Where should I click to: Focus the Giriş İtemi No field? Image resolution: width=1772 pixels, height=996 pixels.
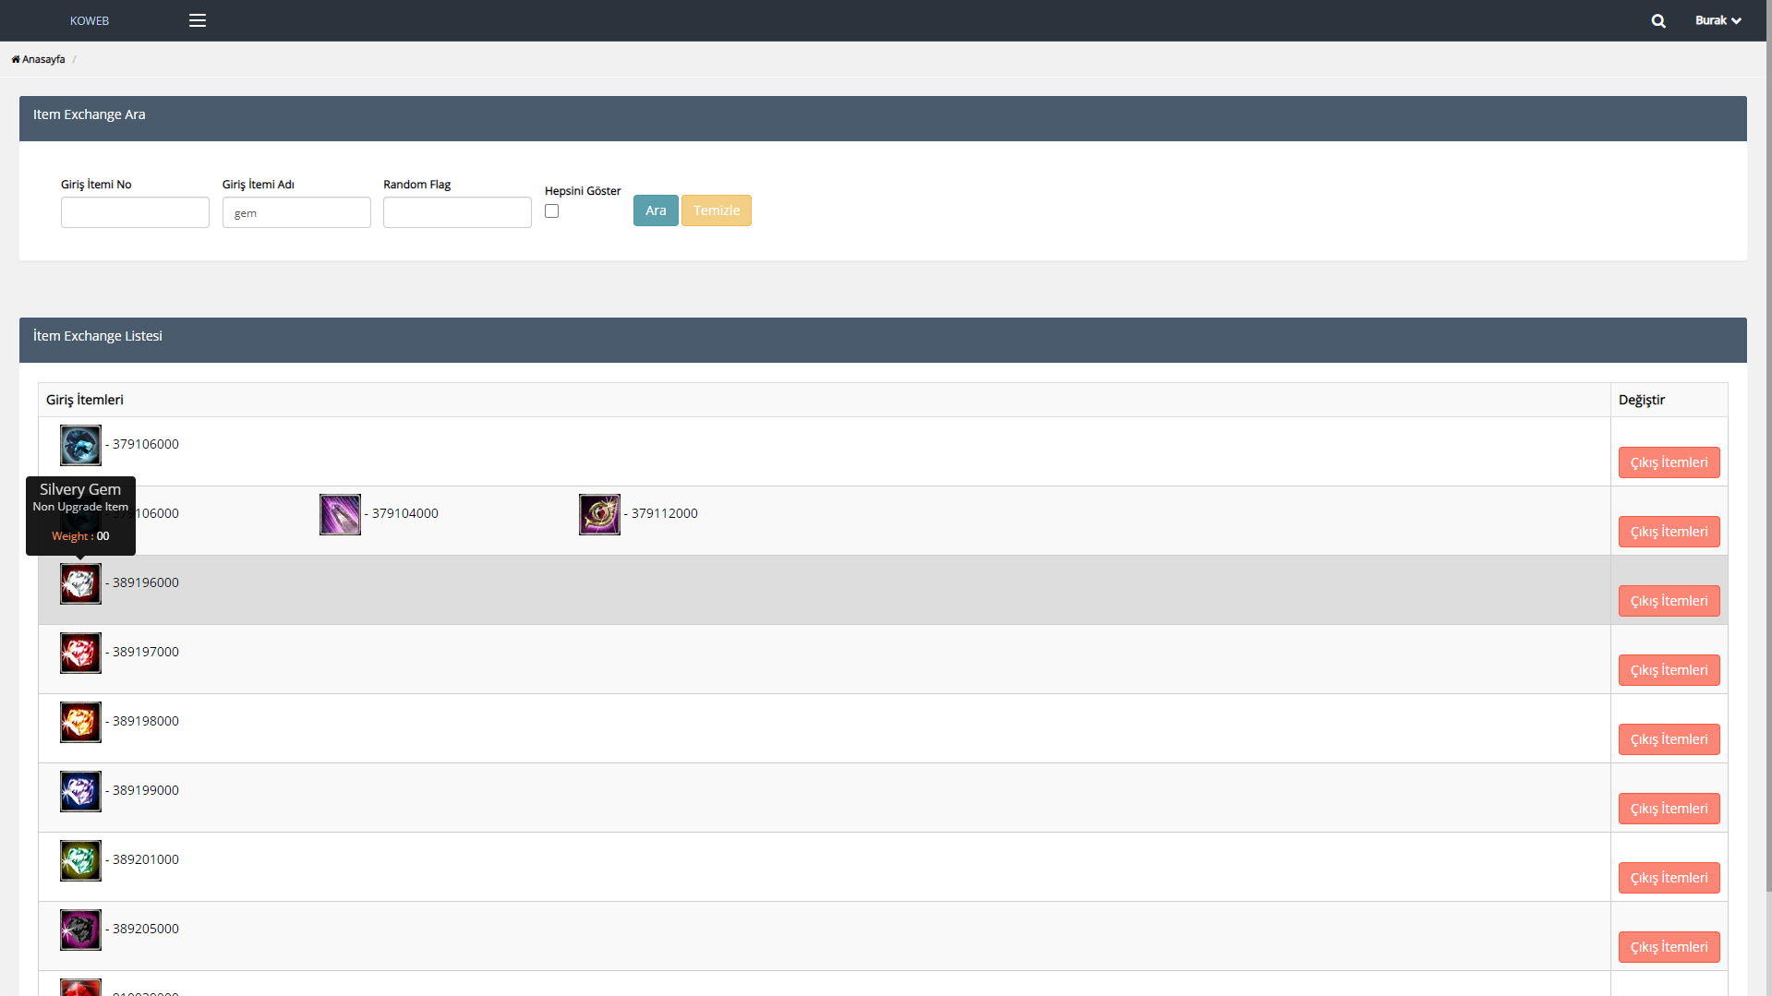point(135,212)
